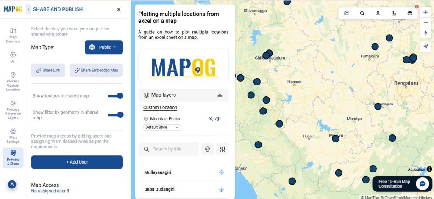This screenshot has height=199, width=434.
Task: Click the Bengaluru label on the map
Action: click(x=406, y=83)
